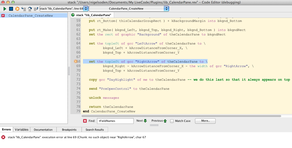Stop debugging with the blue square
The image size is (292, 148).
(x=11, y=9)
